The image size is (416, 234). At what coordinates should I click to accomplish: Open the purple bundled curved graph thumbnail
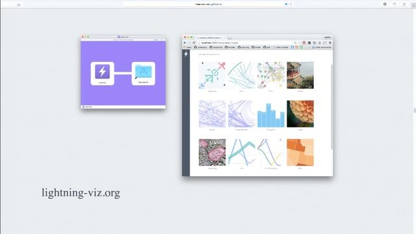click(241, 114)
